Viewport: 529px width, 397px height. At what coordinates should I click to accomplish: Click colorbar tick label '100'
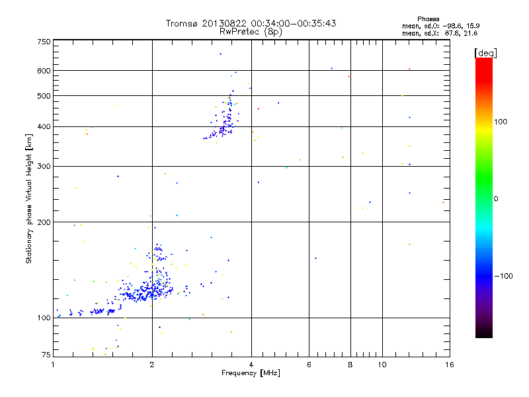point(501,122)
